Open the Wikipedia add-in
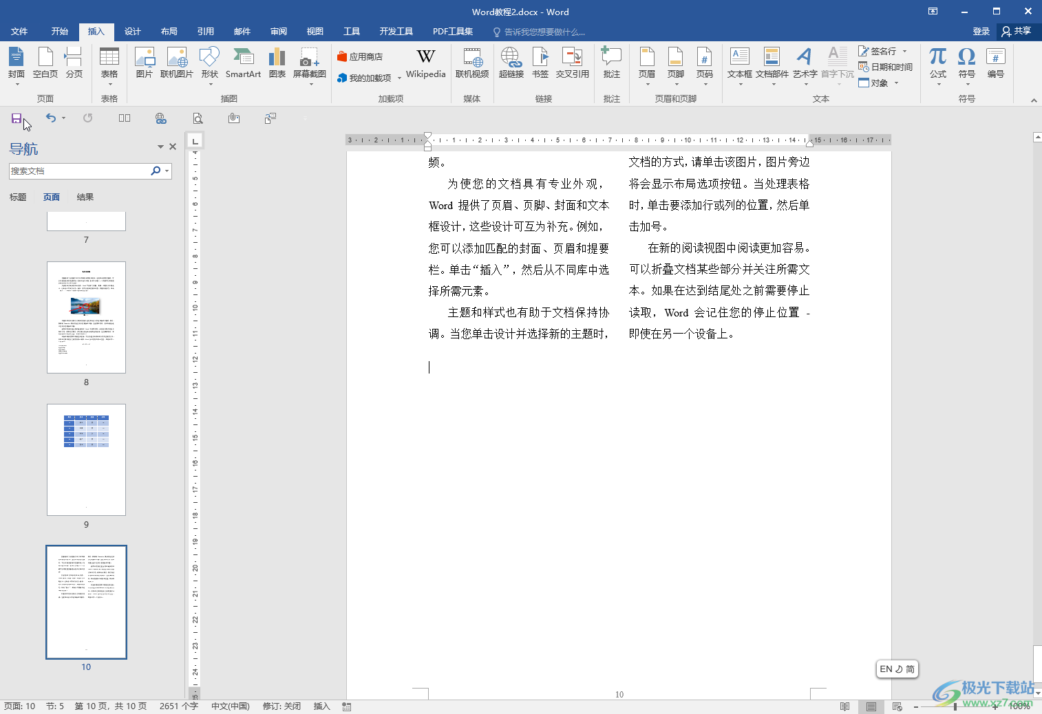Image resolution: width=1042 pixels, height=714 pixels. 426,63
